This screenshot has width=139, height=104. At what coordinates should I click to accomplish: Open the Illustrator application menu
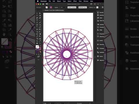pos(44,1)
